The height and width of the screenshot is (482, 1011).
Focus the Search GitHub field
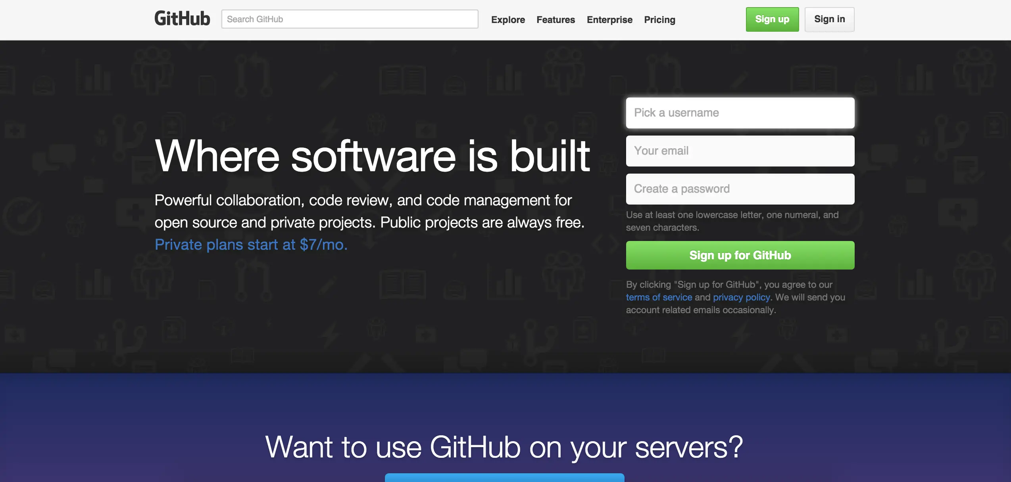point(350,19)
